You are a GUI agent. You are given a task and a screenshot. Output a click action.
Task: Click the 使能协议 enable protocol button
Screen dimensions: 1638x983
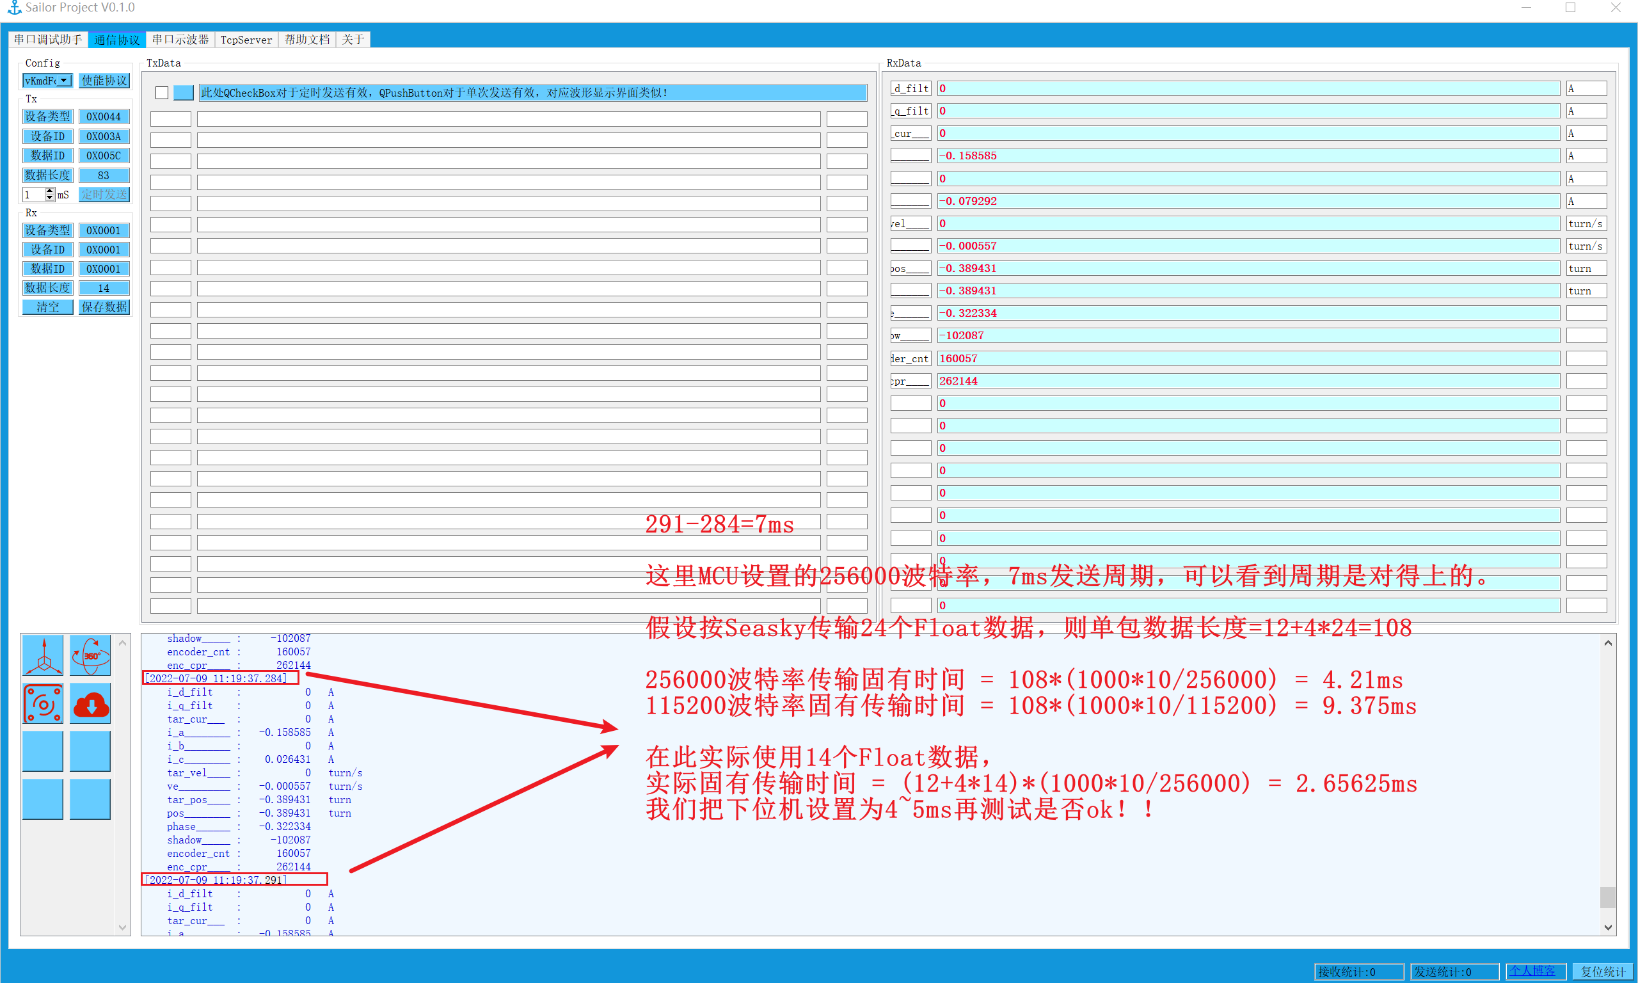(104, 81)
